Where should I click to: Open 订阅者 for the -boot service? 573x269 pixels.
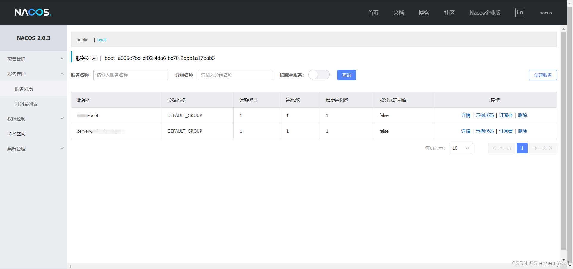point(506,115)
